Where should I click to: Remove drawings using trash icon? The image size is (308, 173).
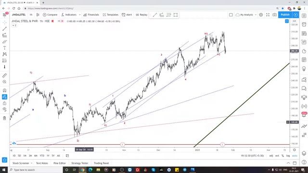click(x=4, y=118)
